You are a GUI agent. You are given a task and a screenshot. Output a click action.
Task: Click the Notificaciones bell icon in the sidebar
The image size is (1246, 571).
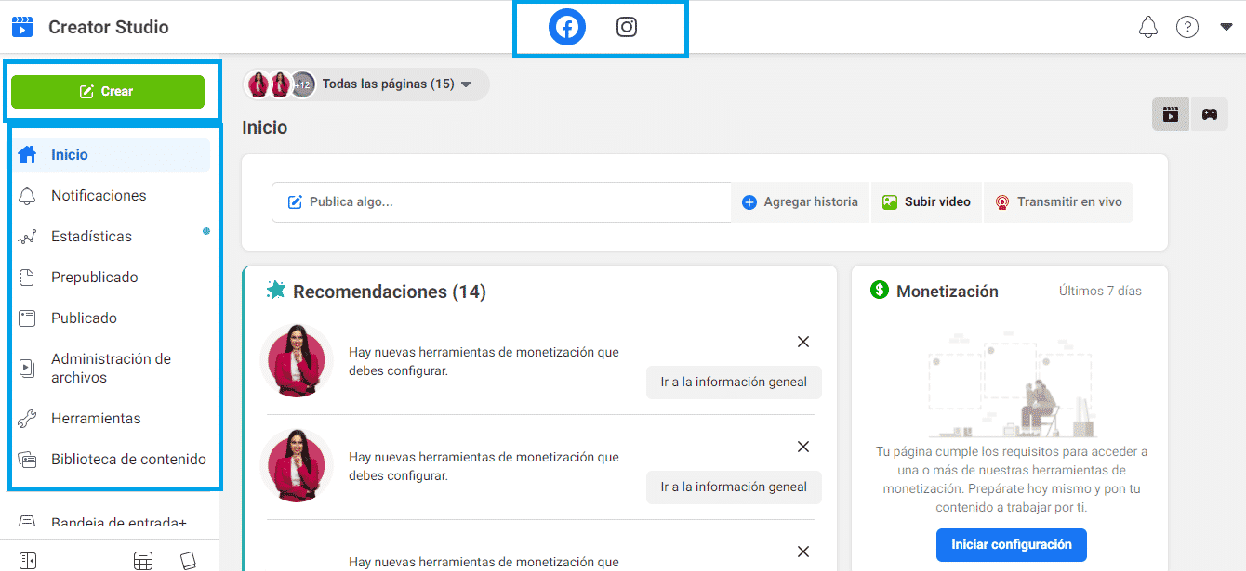pos(27,196)
